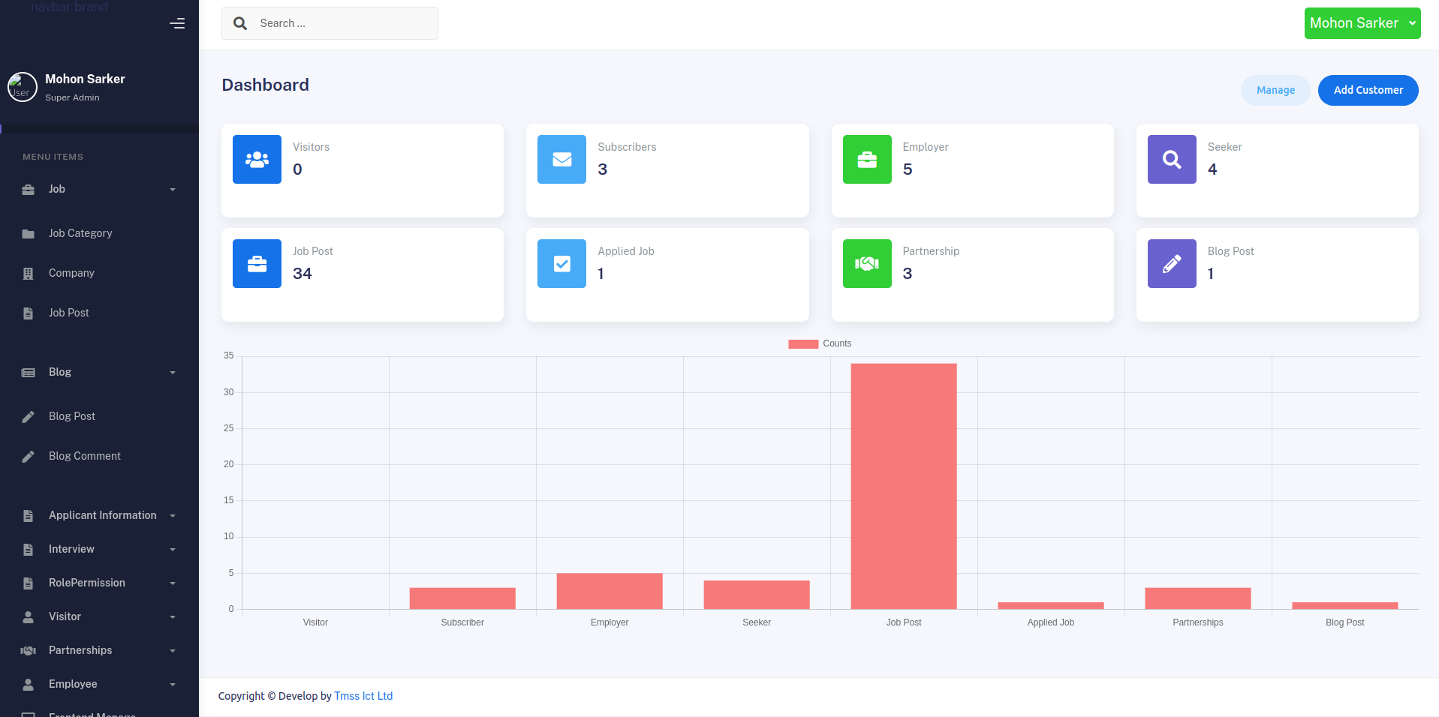Click the Seeker magnifier icon tile
The height and width of the screenshot is (717, 1439).
[1172, 159]
